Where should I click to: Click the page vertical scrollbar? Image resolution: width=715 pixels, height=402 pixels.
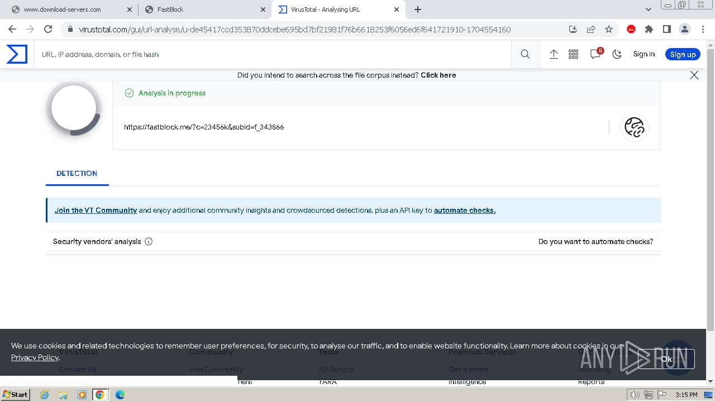click(x=711, y=190)
